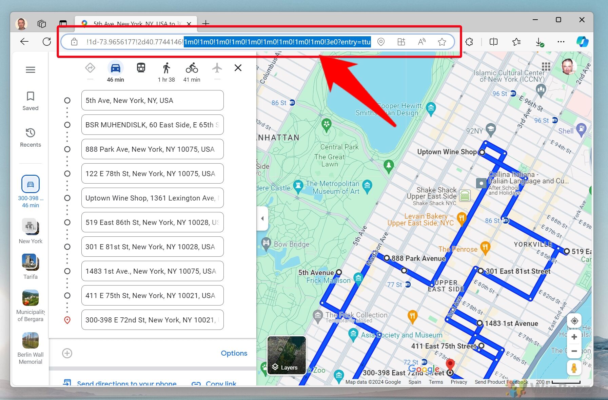Open the Google Maps hamburger menu
The image size is (608, 400).
tap(31, 70)
